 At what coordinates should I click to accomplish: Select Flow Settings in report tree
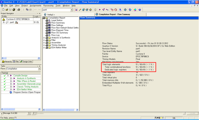point(57,25)
